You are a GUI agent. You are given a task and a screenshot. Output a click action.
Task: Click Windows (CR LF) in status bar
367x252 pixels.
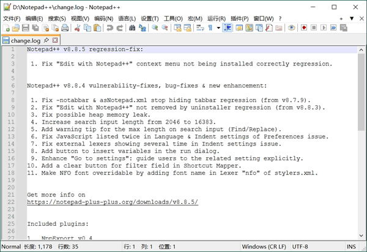(264, 246)
